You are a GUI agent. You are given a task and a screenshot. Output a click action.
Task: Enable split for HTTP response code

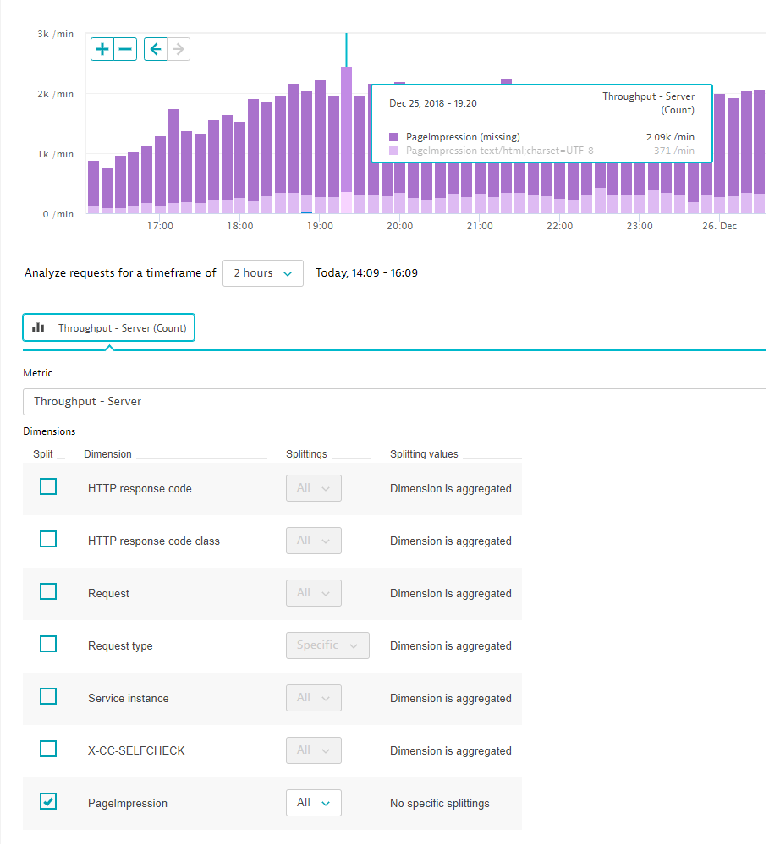coord(48,487)
